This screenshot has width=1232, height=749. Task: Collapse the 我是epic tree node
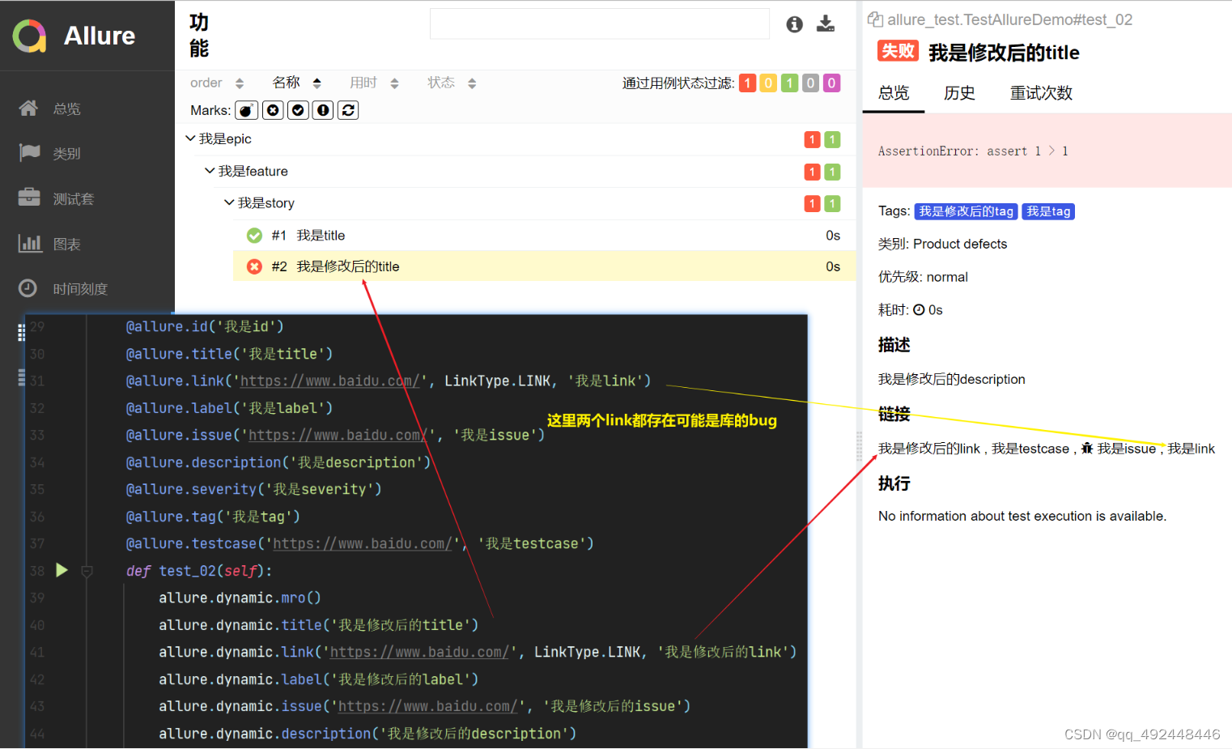click(x=190, y=138)
